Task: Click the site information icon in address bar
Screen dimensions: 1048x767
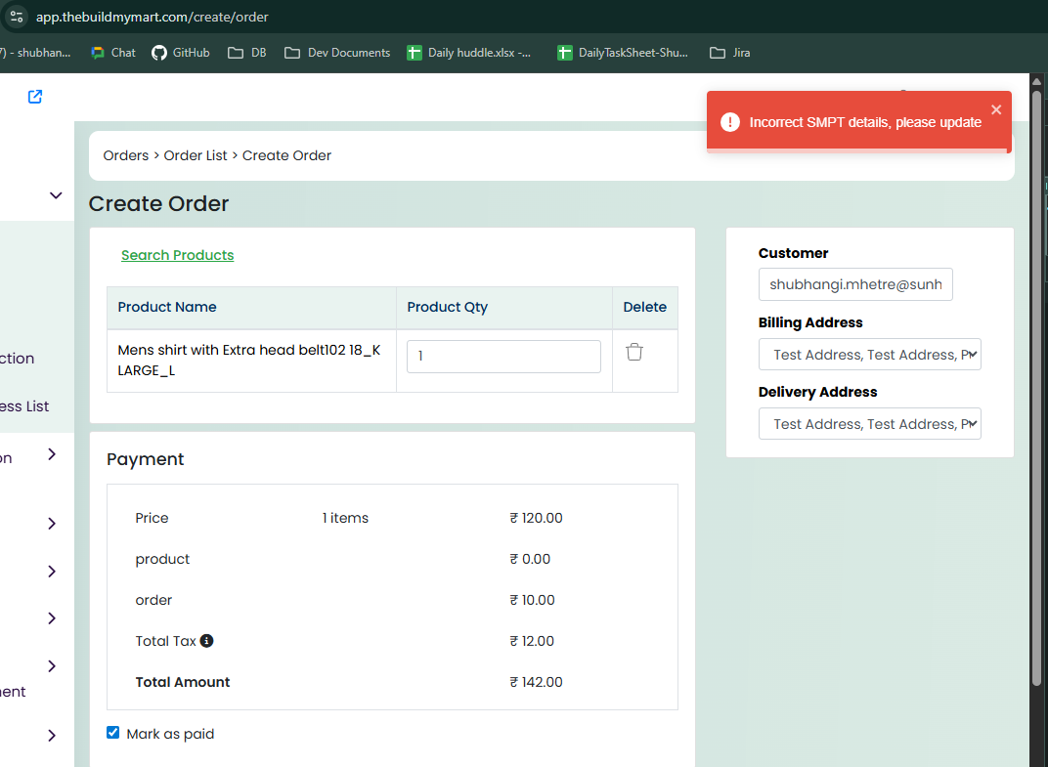Action: coord(17,17)
